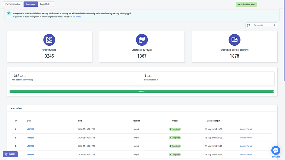Click the Latest orders heading

click(16, 109)
